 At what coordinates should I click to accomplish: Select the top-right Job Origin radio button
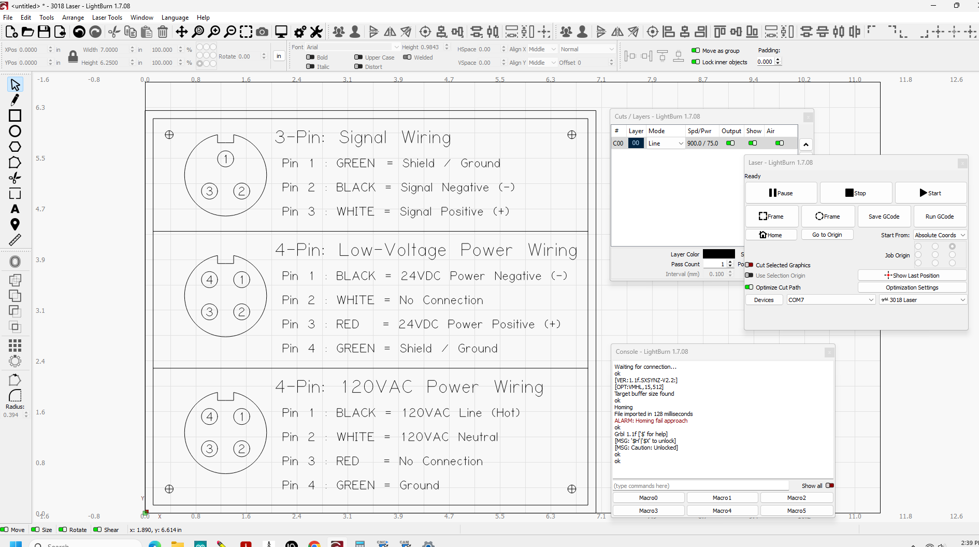point(952,247)
